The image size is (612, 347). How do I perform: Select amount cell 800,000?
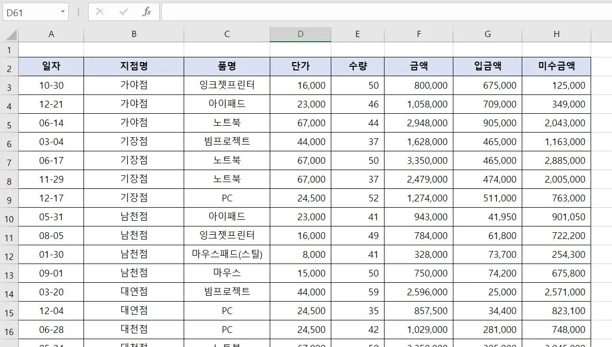419,86
